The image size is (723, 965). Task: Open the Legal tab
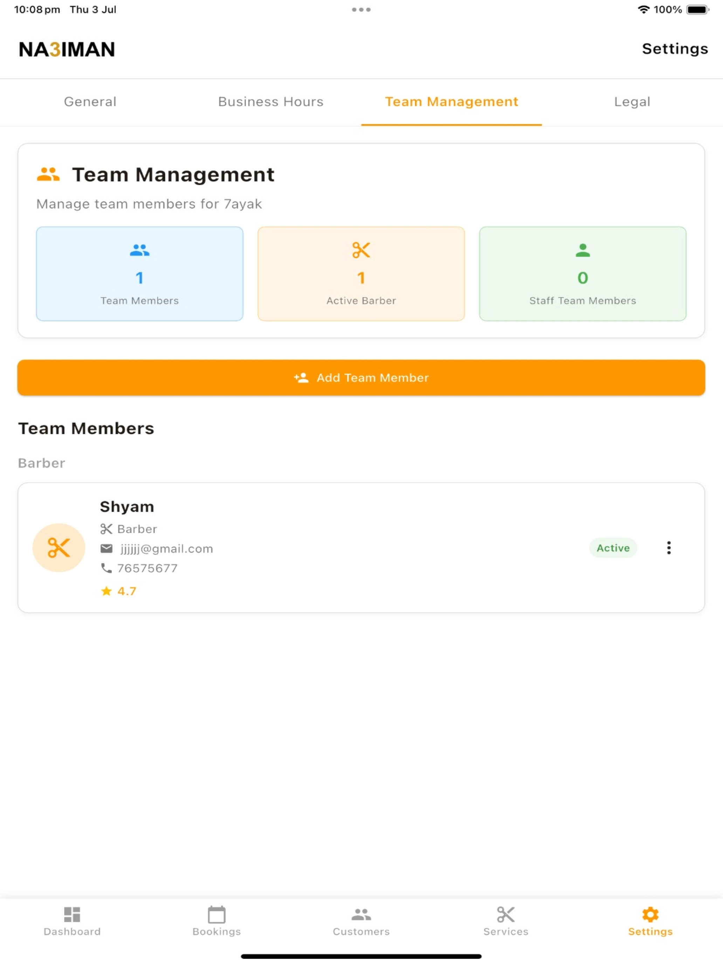632,102
